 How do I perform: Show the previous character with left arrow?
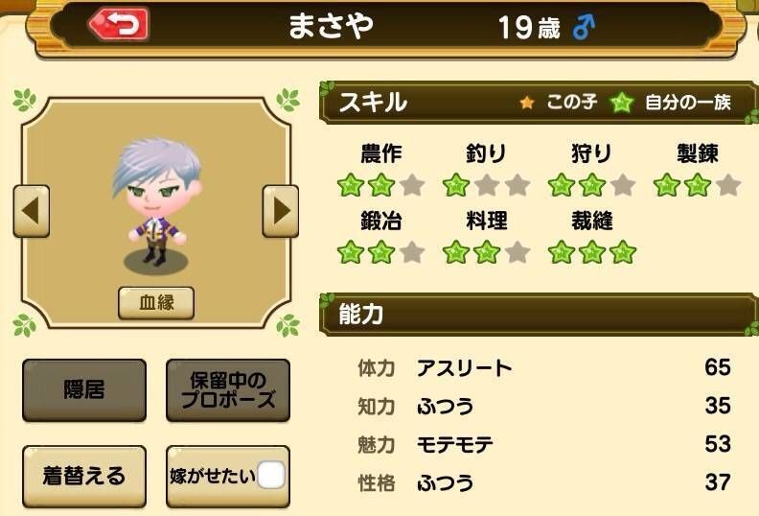click(32, 211)
